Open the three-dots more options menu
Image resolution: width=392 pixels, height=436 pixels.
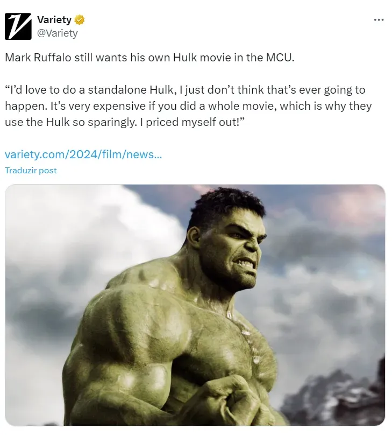point(379,20)
